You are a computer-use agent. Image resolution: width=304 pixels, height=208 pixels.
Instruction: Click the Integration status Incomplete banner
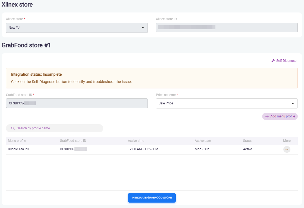coord(152,78)
